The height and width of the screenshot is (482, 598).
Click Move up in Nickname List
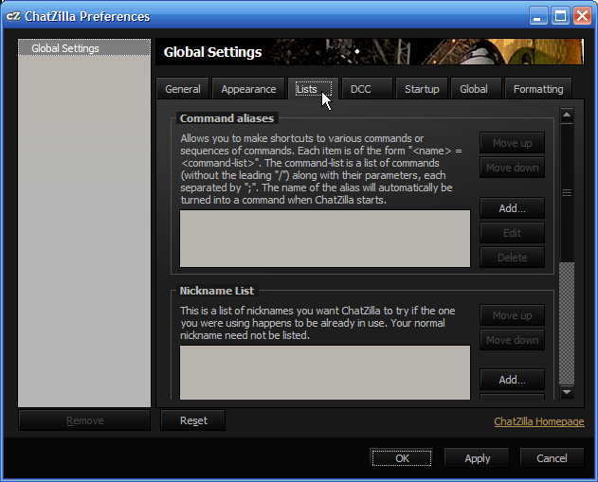pyautogui.click(x=512, y=315)
